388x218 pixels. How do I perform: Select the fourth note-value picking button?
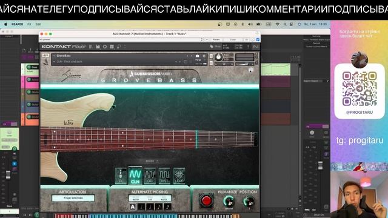point(167,206)
